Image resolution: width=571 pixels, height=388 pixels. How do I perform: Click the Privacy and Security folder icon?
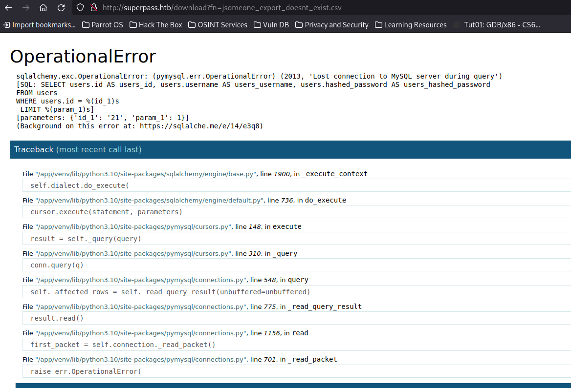(x=300, y=24)
